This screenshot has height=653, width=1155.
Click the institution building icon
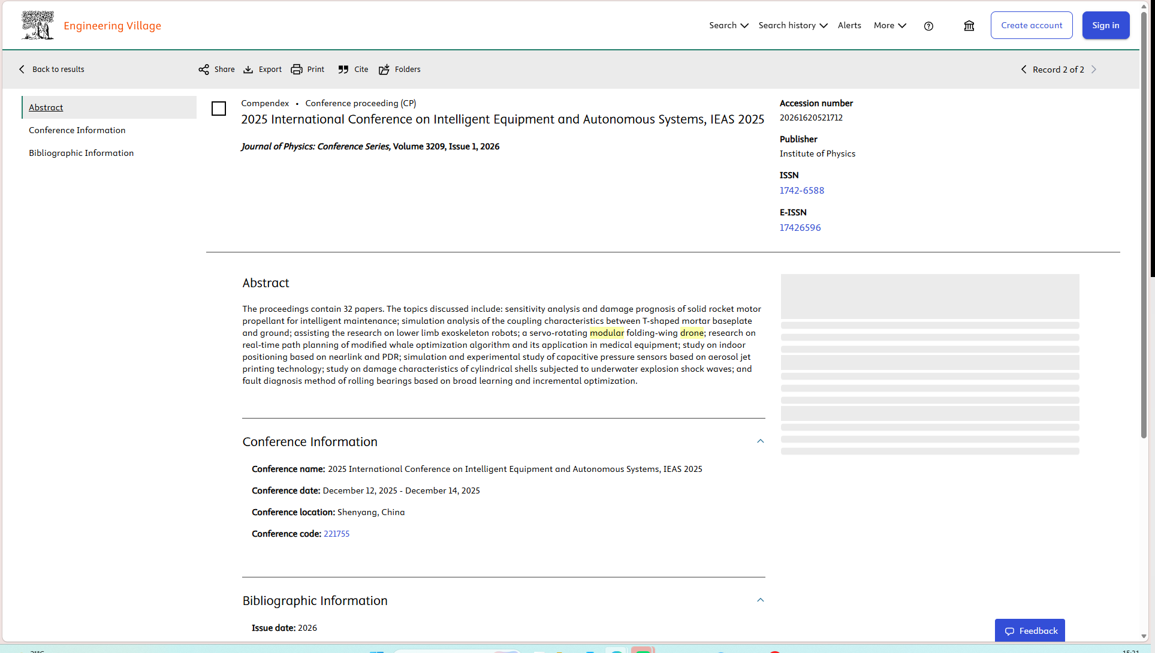(969, 26)
